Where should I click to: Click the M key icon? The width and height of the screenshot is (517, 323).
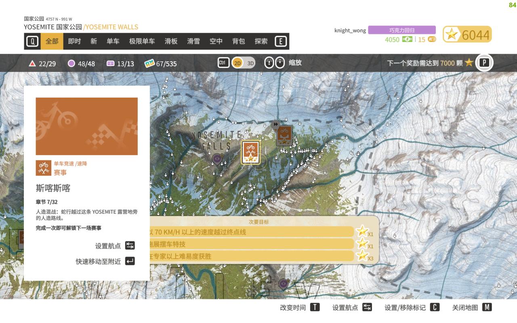click(x=487, y=307)
